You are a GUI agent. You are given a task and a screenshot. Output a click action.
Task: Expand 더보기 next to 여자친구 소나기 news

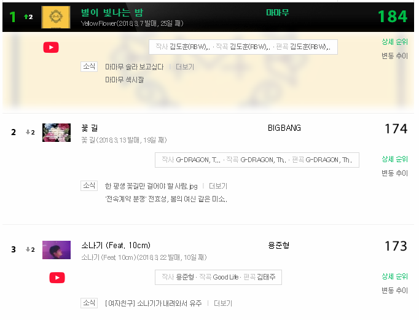223,303
